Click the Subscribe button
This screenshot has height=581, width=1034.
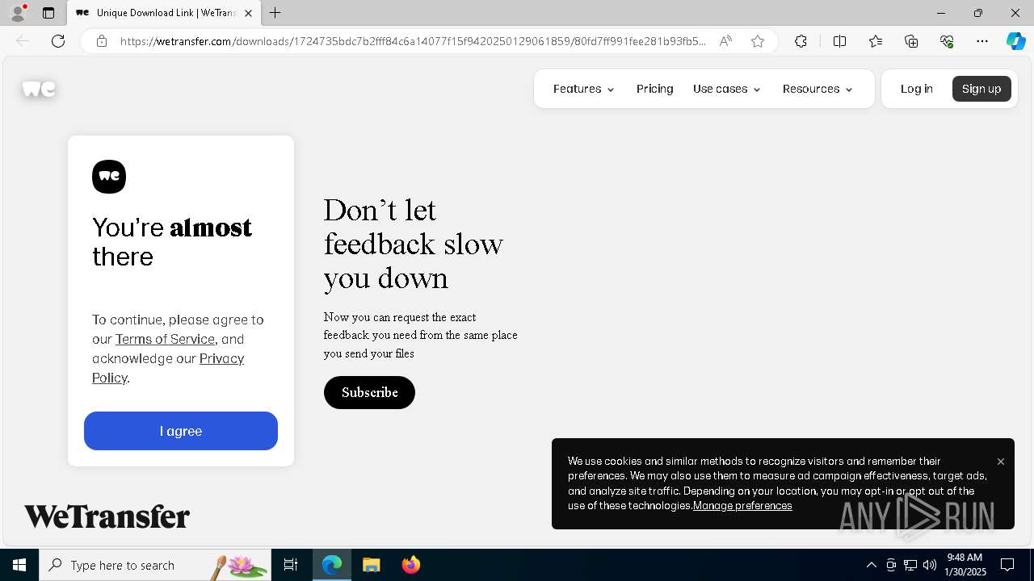tap(369, 392)
